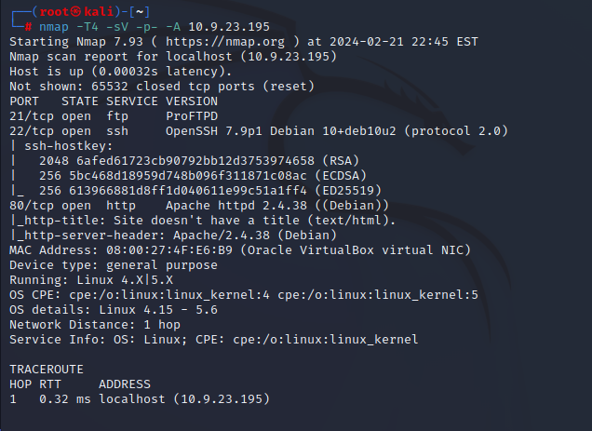Click the red # prompt symbol
Screen dimensions: 592x431
coord(28,27)
